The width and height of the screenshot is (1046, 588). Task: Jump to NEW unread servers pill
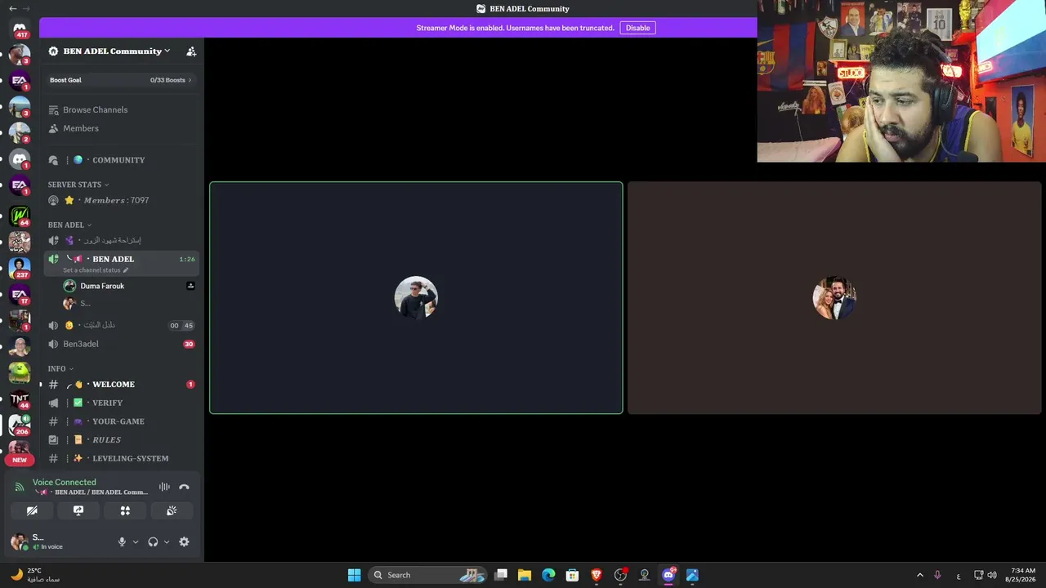[20, 460]
